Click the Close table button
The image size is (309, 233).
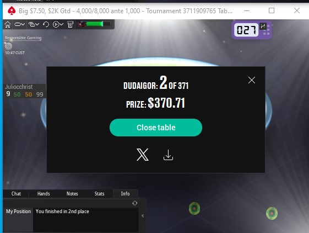click(x=156, y=128)
